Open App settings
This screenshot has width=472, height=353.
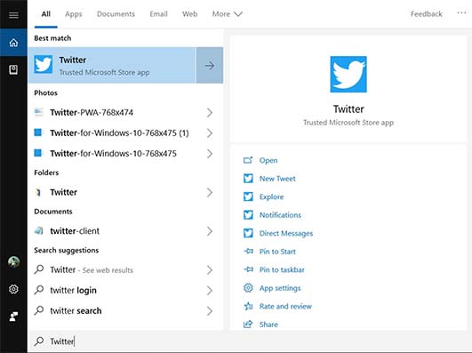pyautogui.click(x=280, y=288)
